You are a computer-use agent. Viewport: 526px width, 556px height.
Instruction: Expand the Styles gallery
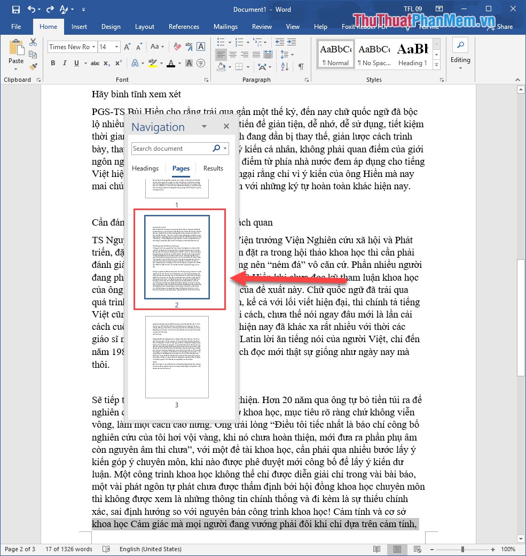pyautogui.click(x=437, y=65)
